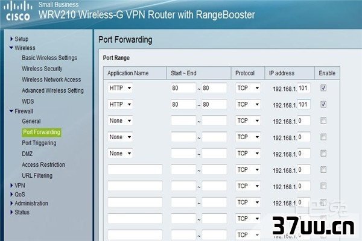Collapse the Wireless menu arrow
The image size is (362, 241).
[11, 48]
